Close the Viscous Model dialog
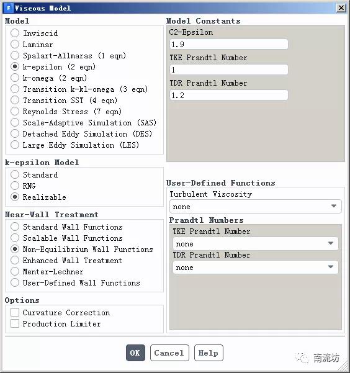 341,8
